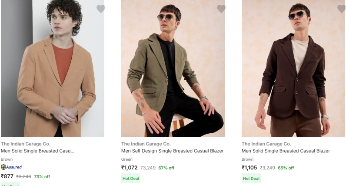Click brand name above the green blazer title
346x186 pixels.
pyautogui.click(x=146, y=144)
